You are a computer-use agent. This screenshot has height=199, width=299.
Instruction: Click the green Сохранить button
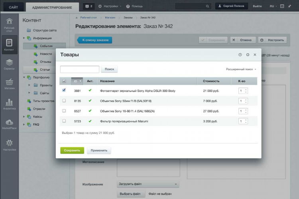(x=72, y=150)
